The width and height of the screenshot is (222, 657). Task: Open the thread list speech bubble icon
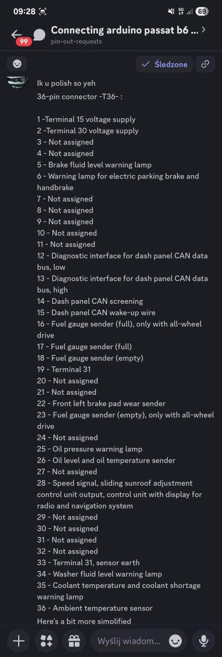39,34
